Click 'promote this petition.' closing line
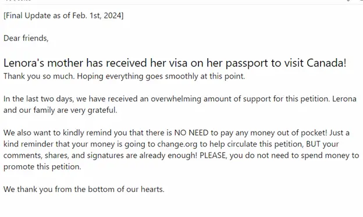Viewport: 363px width, 217px height. coord(42,167)
